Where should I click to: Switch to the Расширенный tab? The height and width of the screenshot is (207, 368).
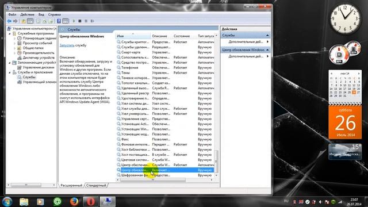click(71, 185)
